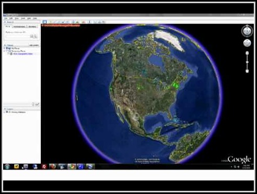Image resolution: width=257 pixels, height=194 pixels.
Task: Open the Ruler measurement tool
Action: (x=89, y=22)
